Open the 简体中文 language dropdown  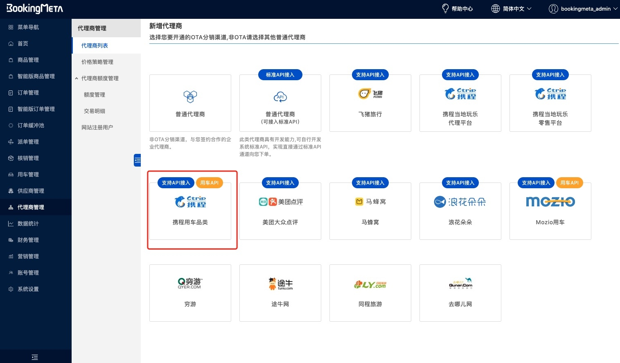pyautogui.click(x=512, y=9)
